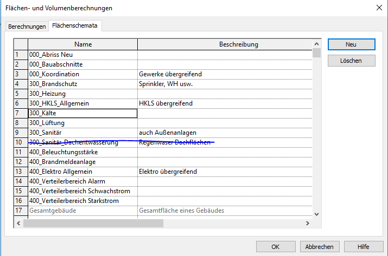Open Hilfe for this dialog
Image resolution: width=388 pixels, height=256 pixels.
363,246
